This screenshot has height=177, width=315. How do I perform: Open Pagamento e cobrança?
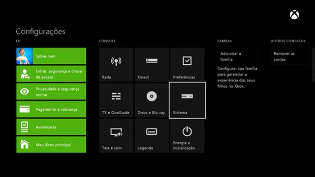(51, 109)
